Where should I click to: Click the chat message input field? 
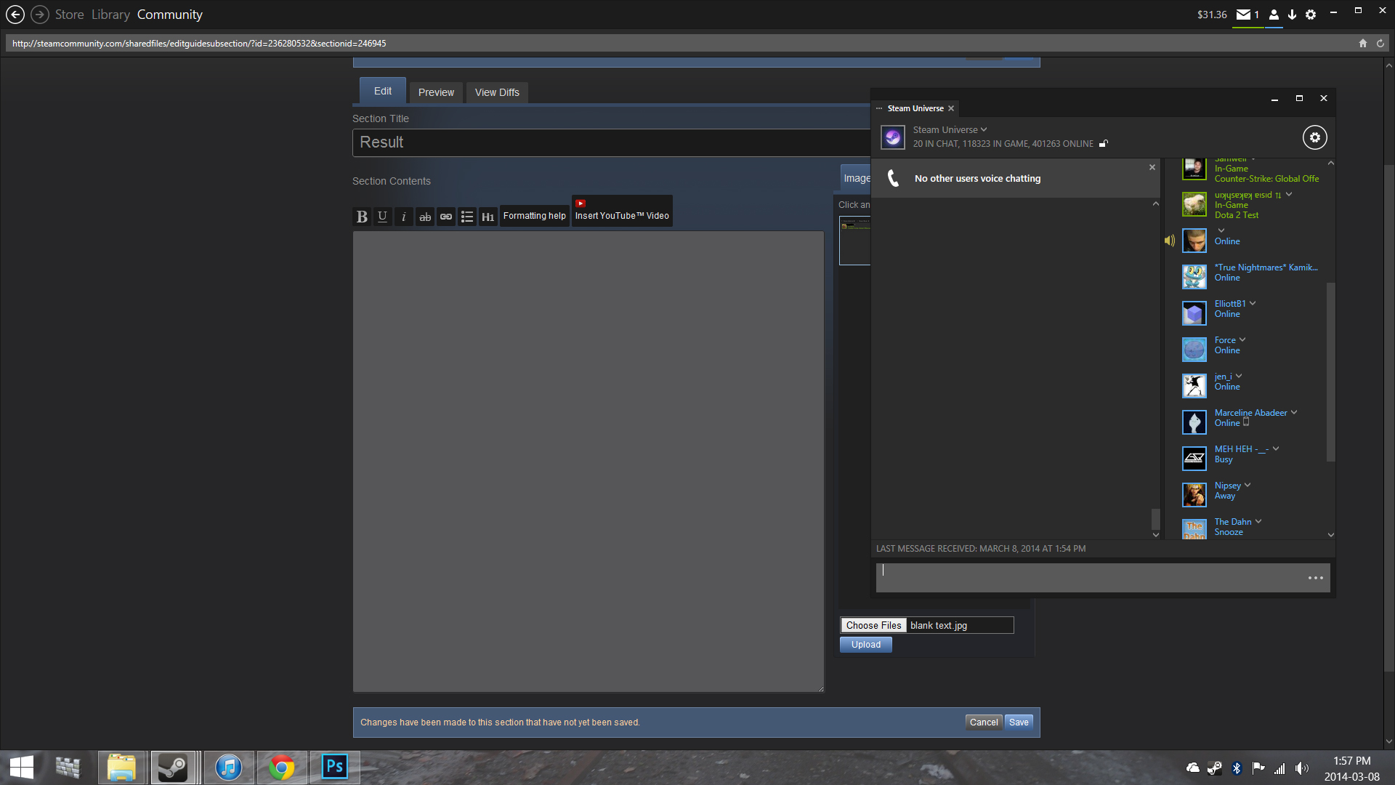[x=1090, y=578]
